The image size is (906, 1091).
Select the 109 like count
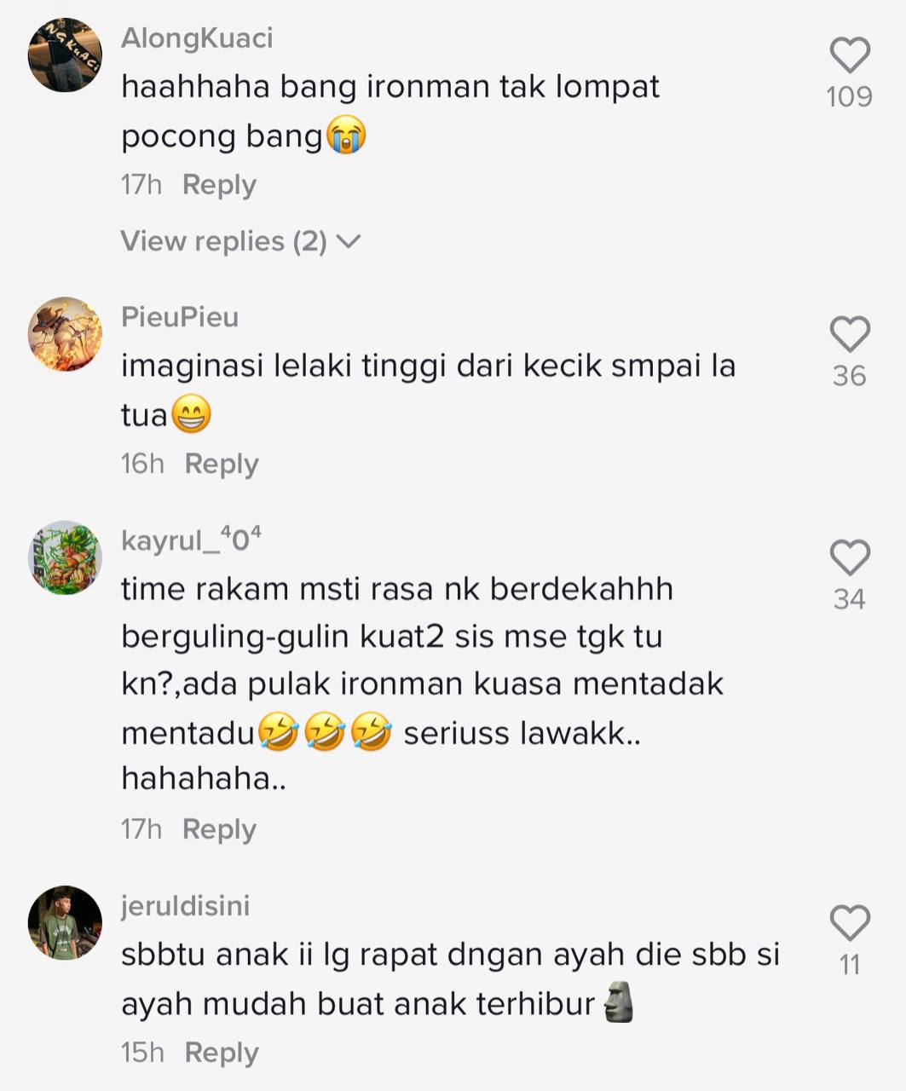click(849, 97)
